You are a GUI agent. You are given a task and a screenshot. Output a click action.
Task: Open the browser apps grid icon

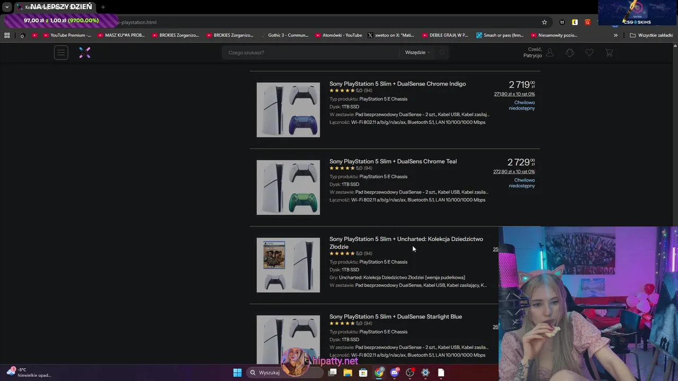point(7,35)
